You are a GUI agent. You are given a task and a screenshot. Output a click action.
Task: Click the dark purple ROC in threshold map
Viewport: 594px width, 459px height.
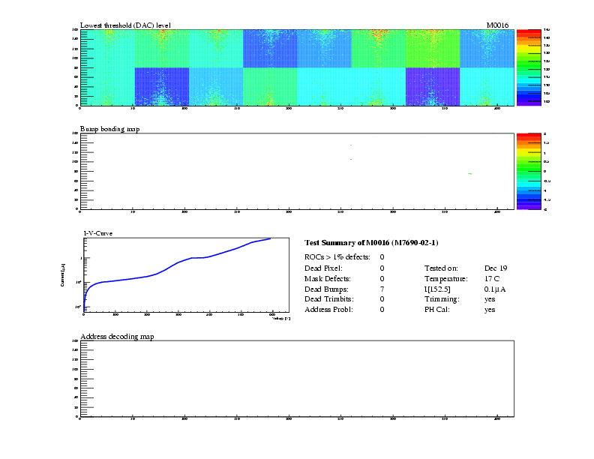tap(433, 86)
